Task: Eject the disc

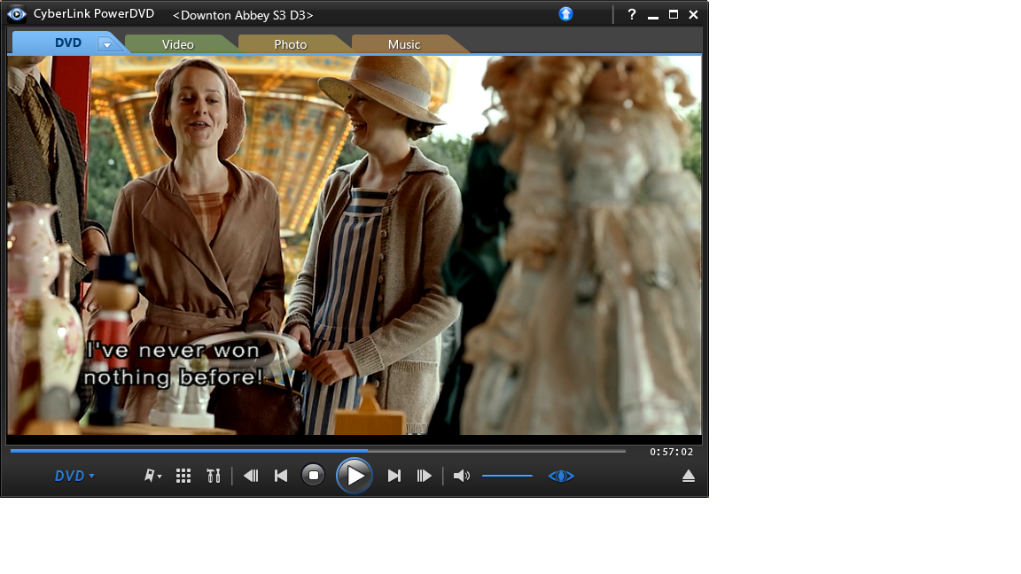Action: [x=688, y=476]
